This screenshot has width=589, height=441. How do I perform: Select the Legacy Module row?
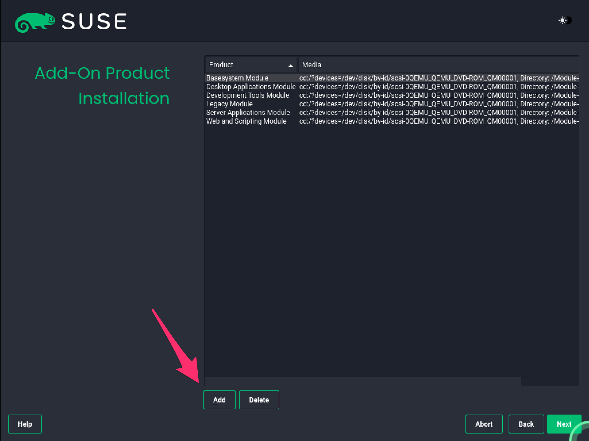tap(392, 104)
